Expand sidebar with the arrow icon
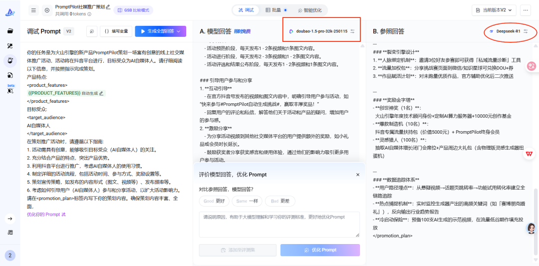This screenshot has width=539, height=266. (x=10, y=218)
